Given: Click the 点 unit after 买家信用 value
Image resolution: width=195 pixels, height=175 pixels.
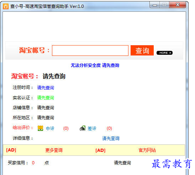Looking at the screenshot, I should pos(47,163).
